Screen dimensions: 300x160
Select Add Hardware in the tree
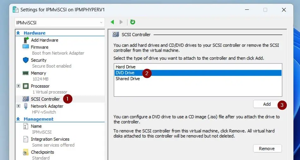pos(45,40)
